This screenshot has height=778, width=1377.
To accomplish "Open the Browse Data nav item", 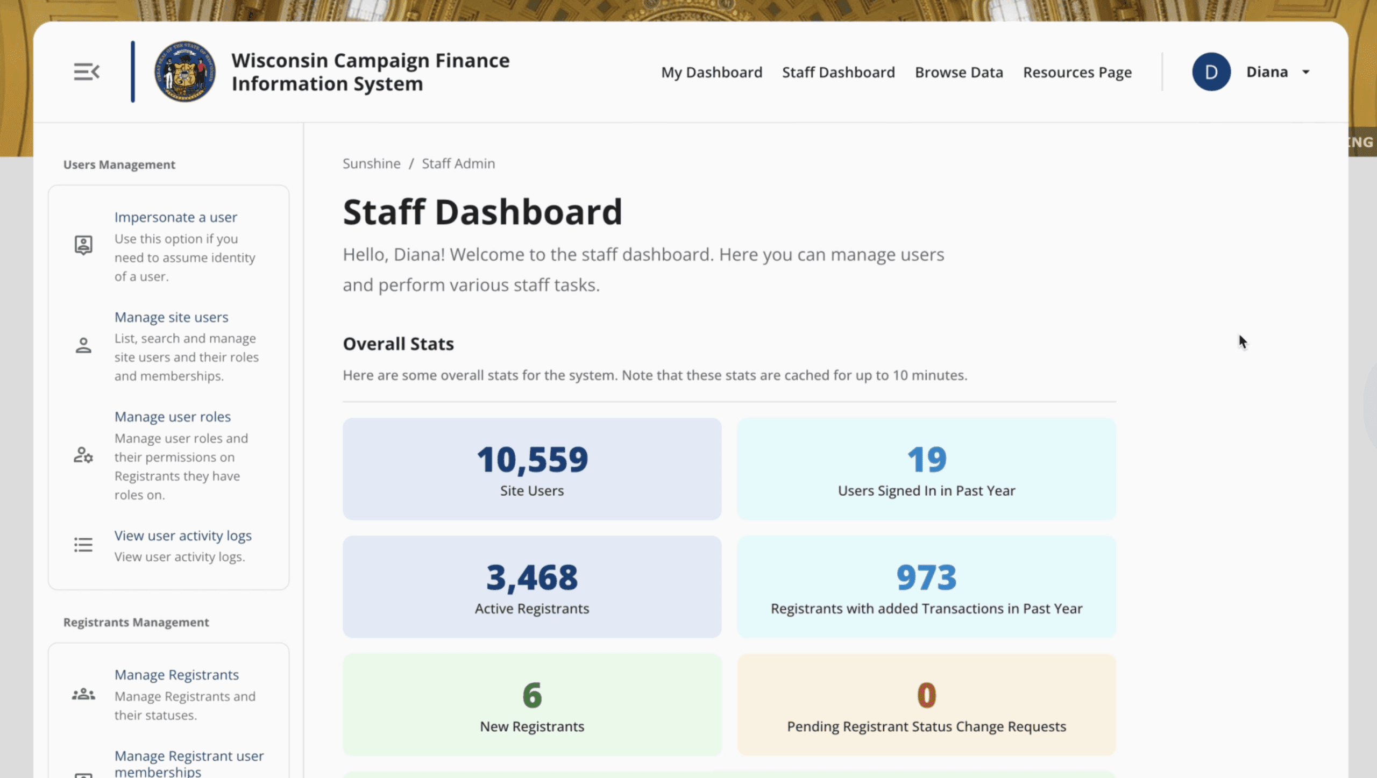I will tap(959, 72).
